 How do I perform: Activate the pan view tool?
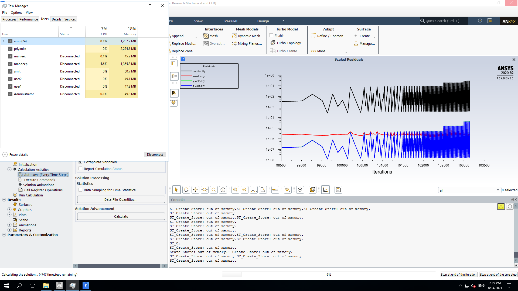click(195, 190)
